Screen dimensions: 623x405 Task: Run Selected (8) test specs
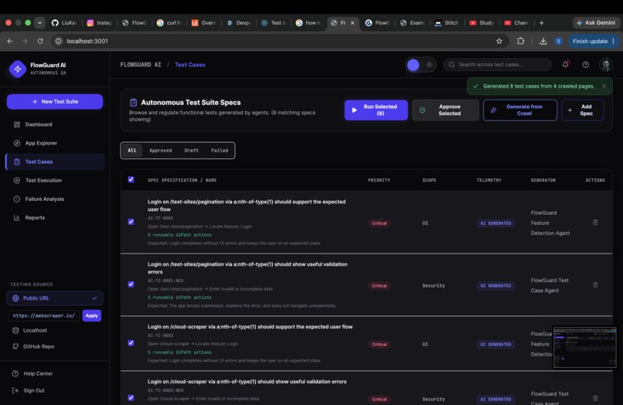tap(376, 110)
